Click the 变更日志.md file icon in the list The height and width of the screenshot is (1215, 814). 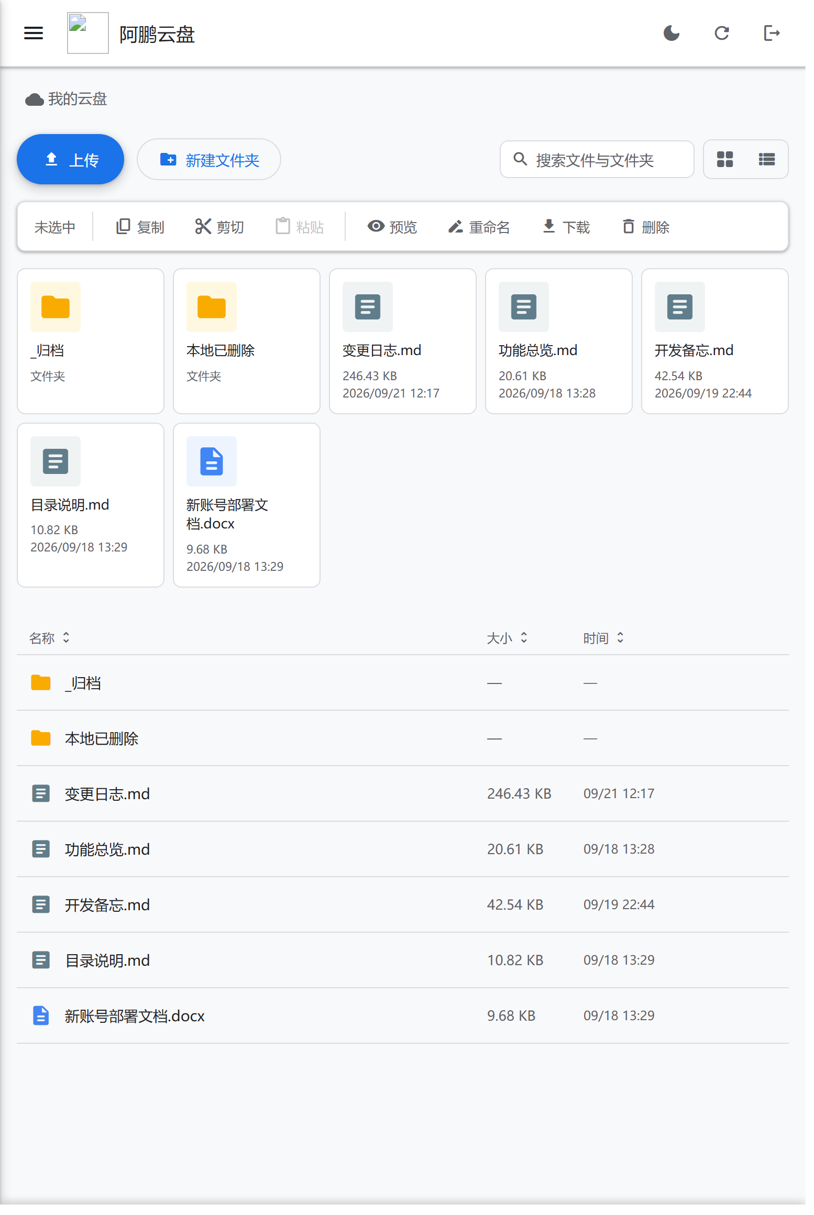tap(41, 793)
